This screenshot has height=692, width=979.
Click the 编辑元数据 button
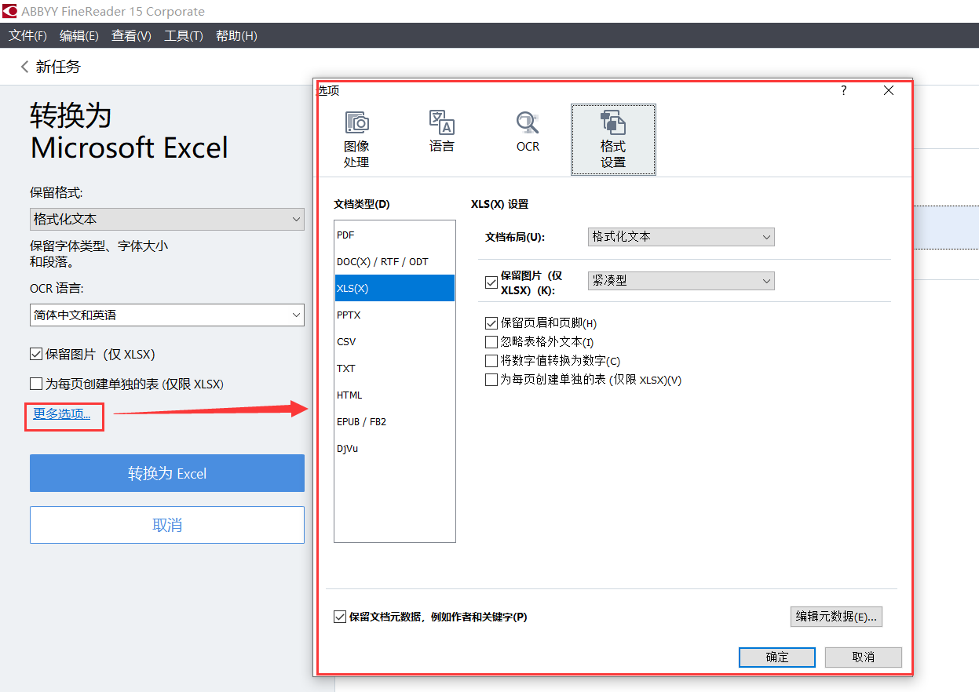coord(835,617)
